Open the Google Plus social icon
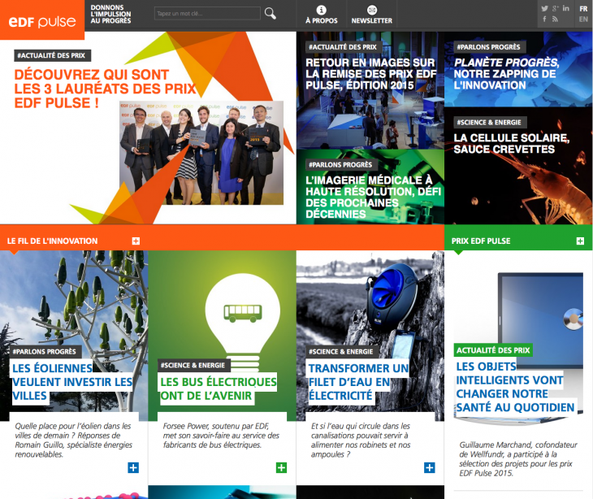The width and height of the screenshot is (593, 499). click(555, 8)
